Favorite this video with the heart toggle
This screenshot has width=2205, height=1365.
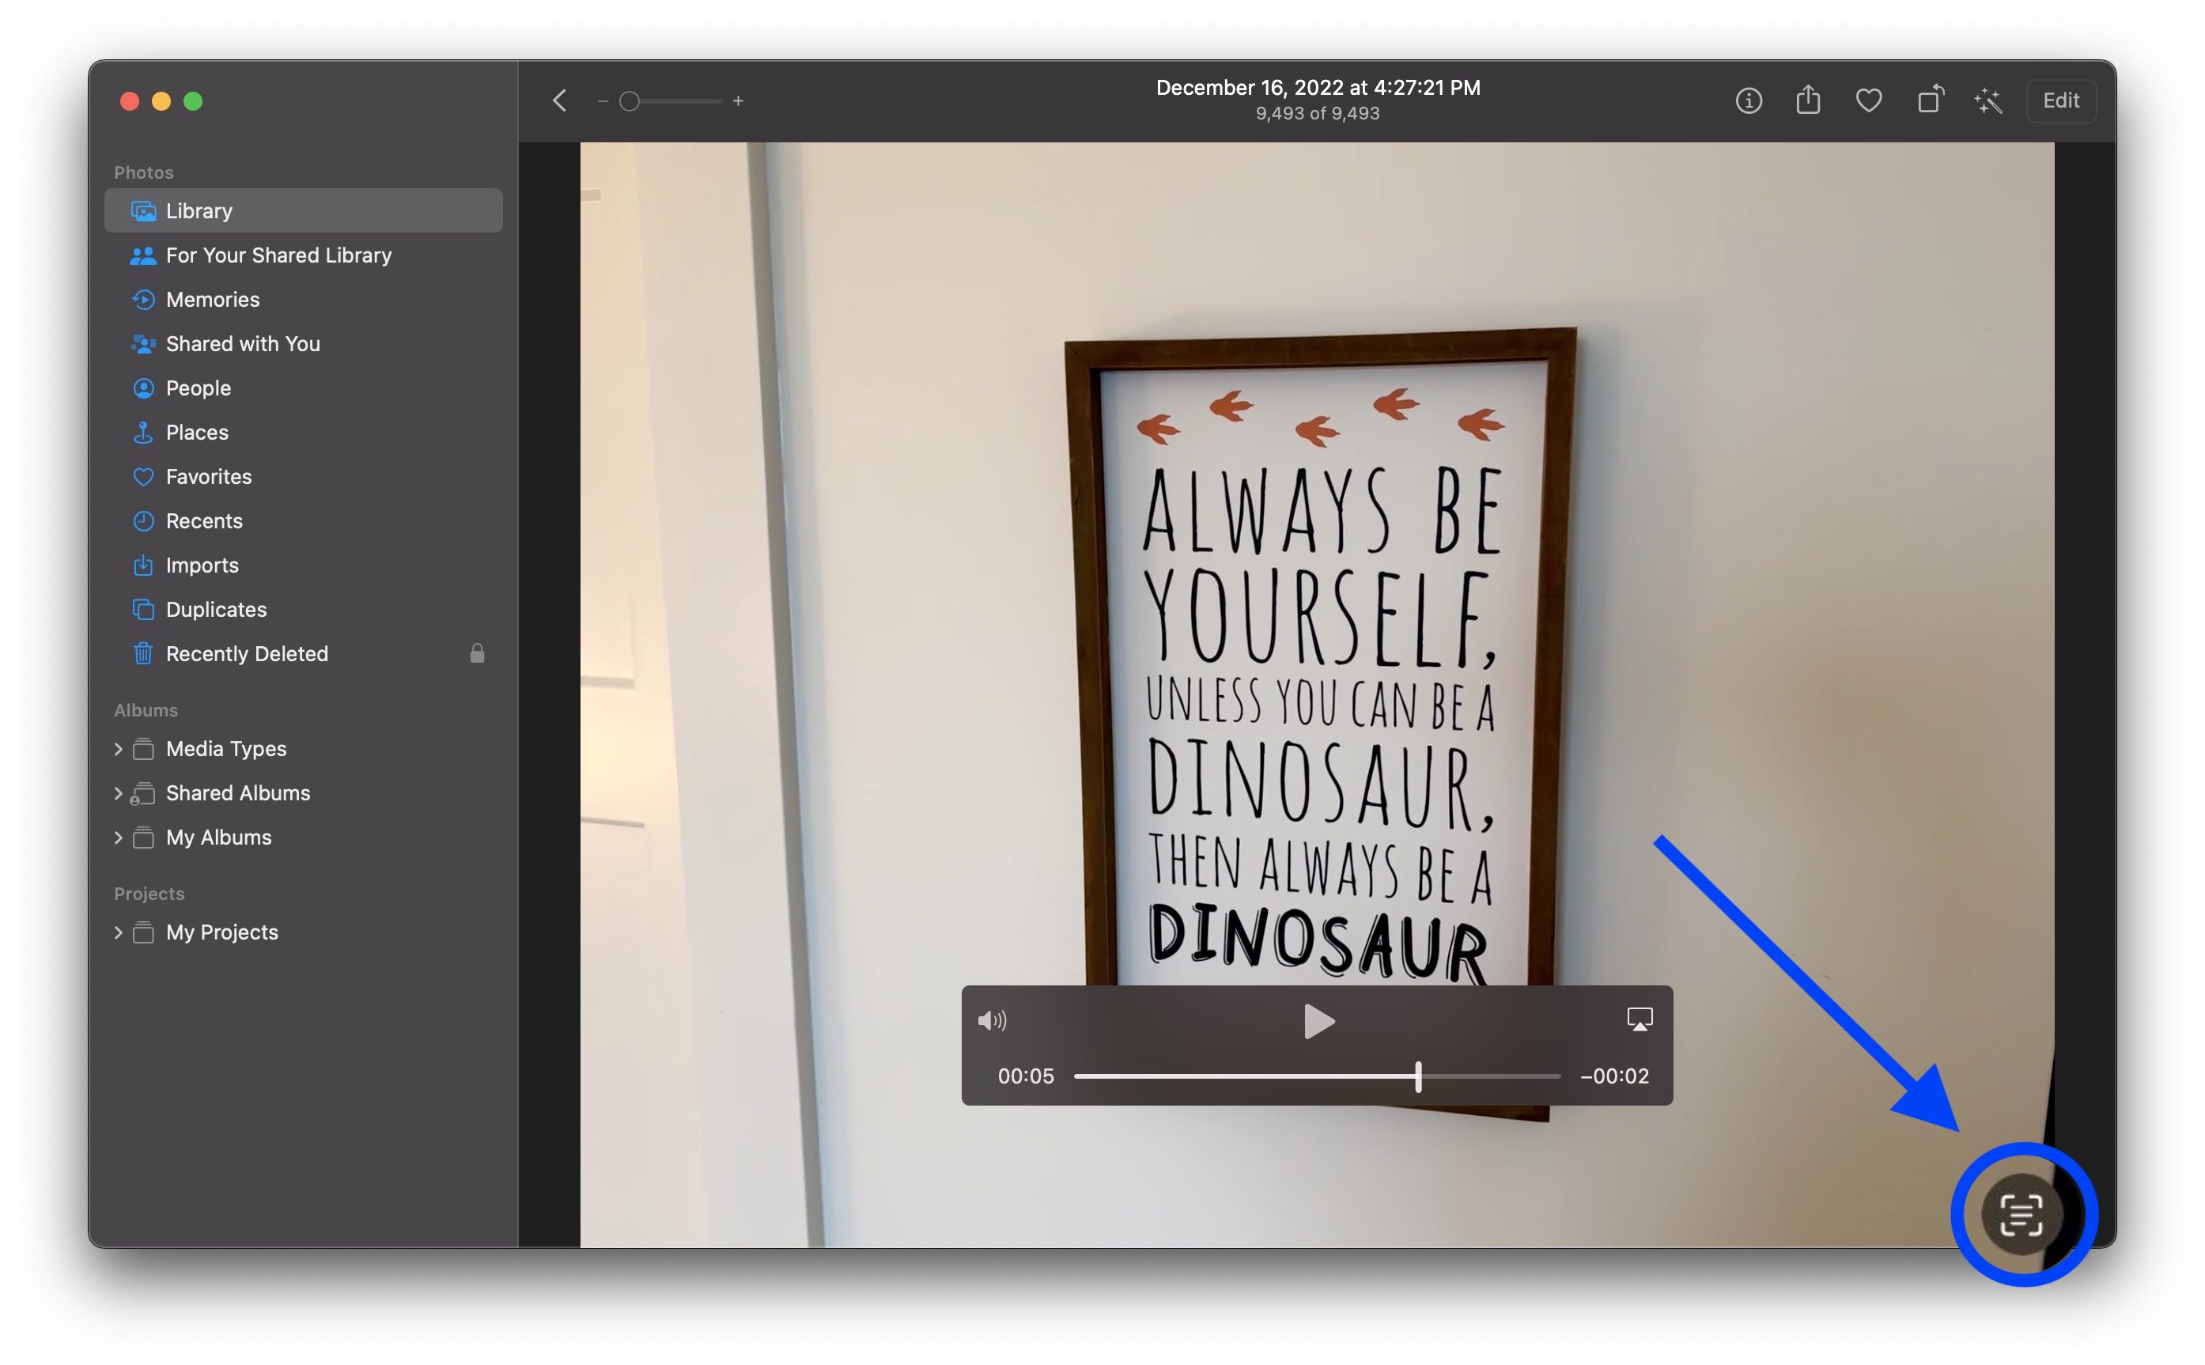[x=1867, y=100]
